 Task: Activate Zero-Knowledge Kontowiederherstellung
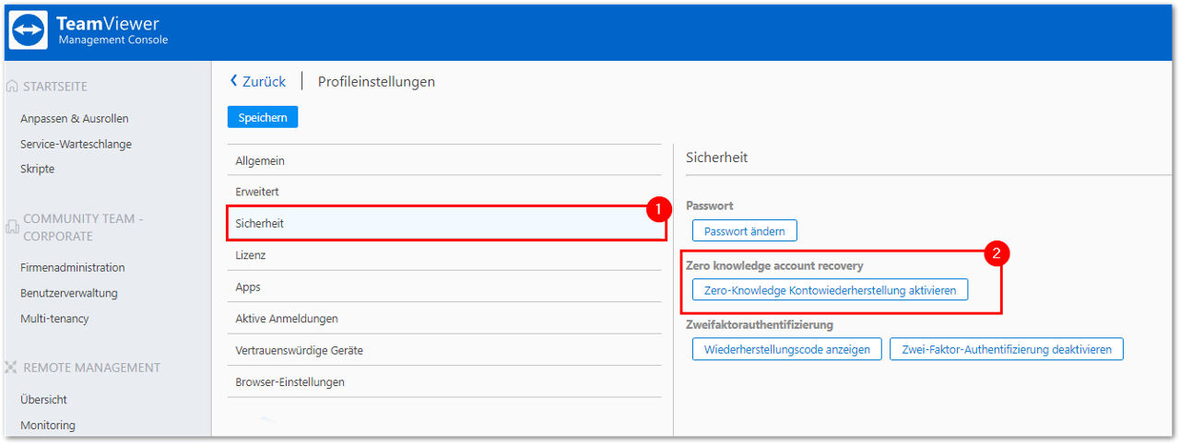[x=830, y=290]
